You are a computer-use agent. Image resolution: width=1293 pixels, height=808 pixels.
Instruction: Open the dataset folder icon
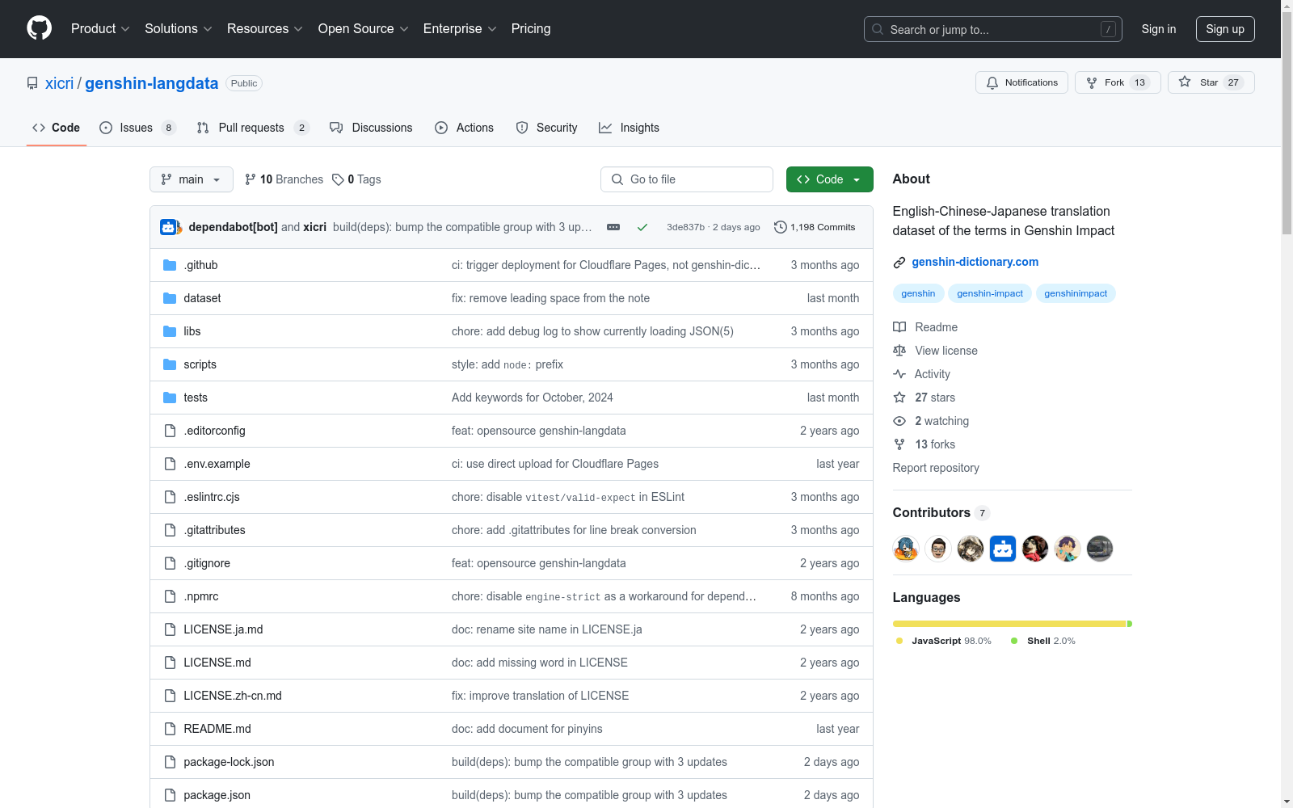(170, 298)
